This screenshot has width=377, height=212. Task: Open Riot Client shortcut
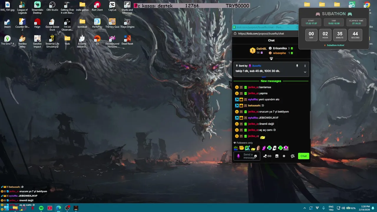pos(97,6)
